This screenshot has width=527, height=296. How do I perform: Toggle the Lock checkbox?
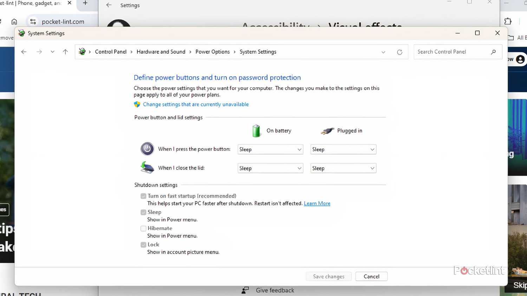pyautogui.click(x=143, y=244)
